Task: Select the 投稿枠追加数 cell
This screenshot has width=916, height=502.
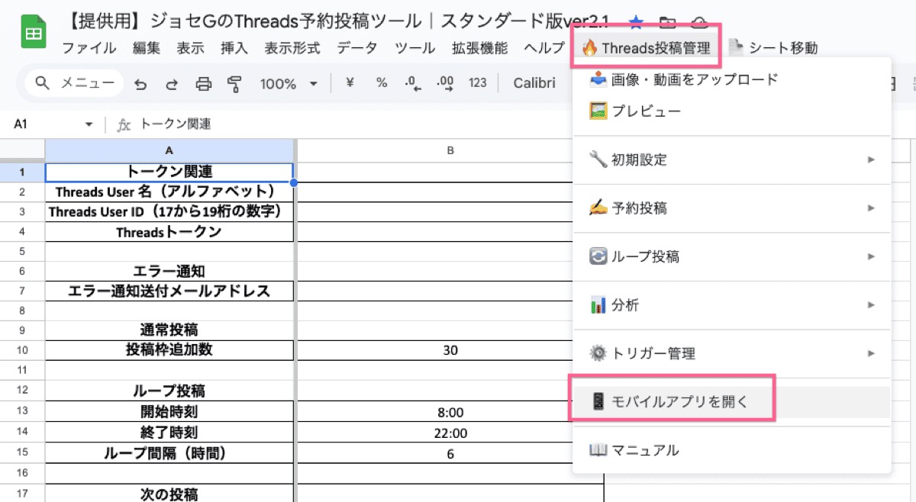Action: (x=169, y=350)
